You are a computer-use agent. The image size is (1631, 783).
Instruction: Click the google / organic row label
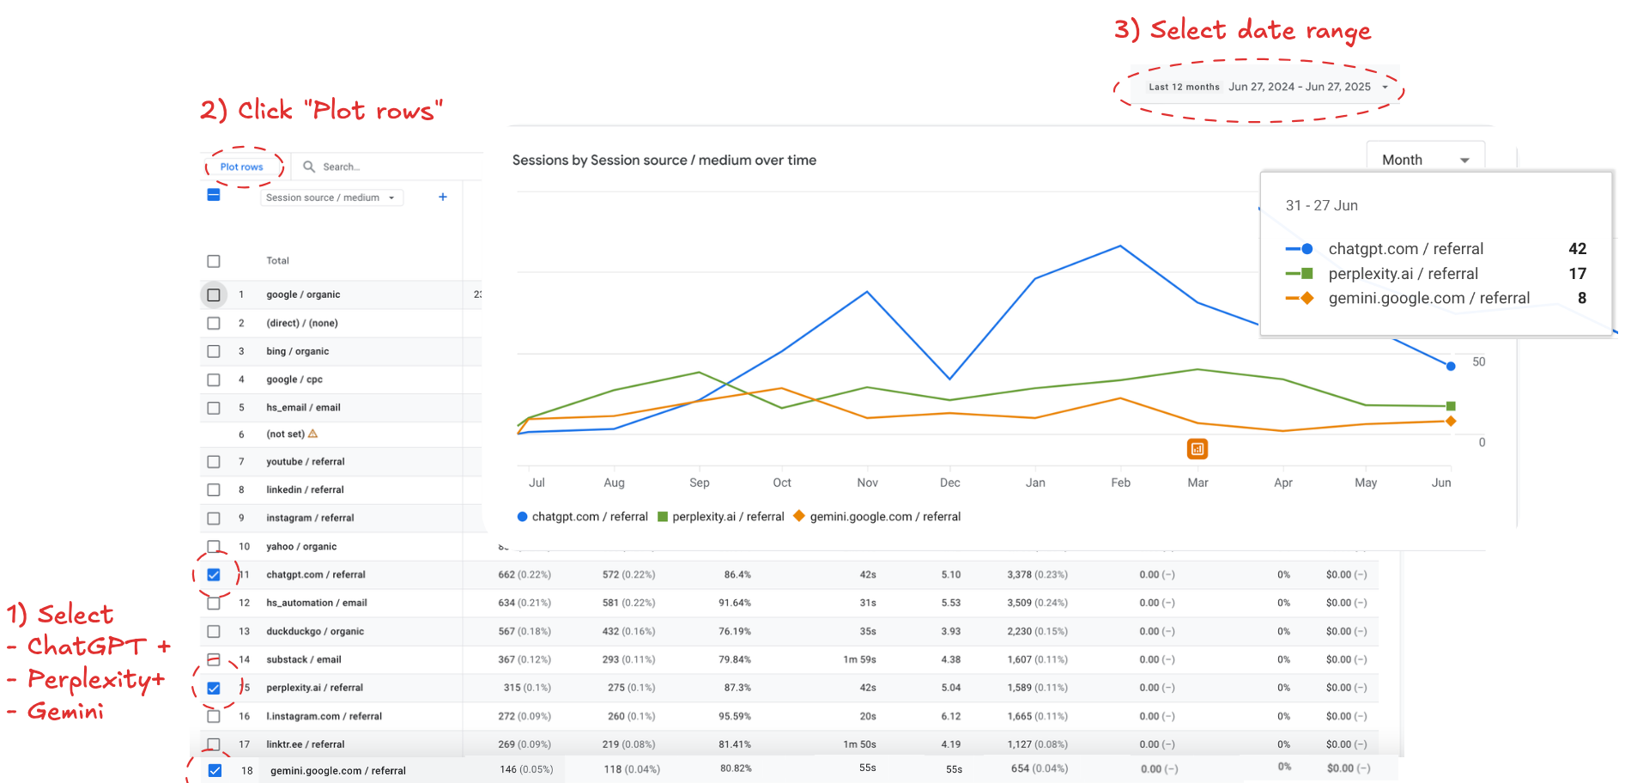(303, 294)
